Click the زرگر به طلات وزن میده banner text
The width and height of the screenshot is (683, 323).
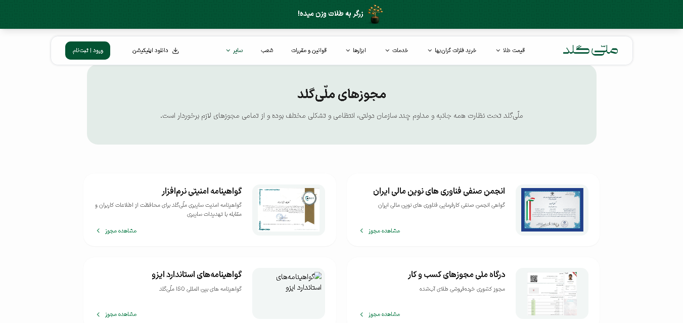(330, 14)
